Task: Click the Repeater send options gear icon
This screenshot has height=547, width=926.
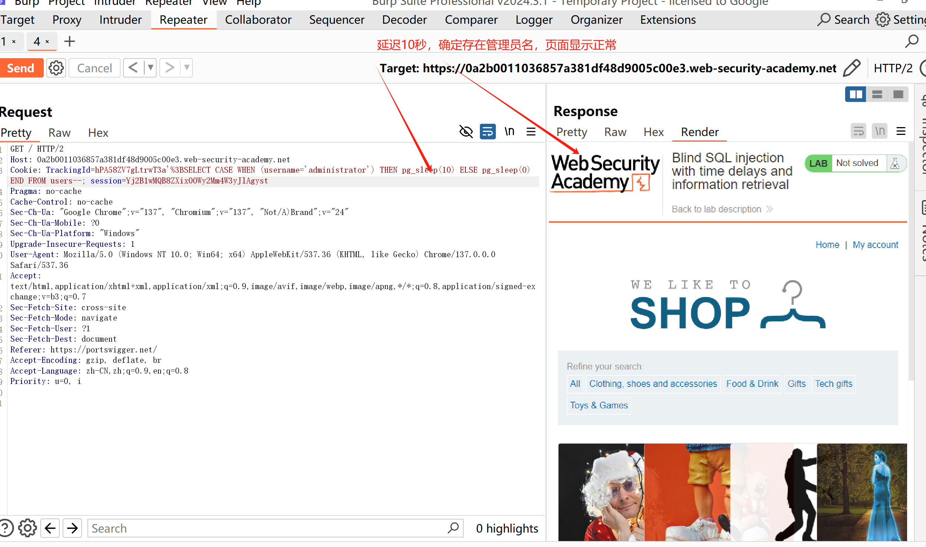Action: (x=56, y=68)
